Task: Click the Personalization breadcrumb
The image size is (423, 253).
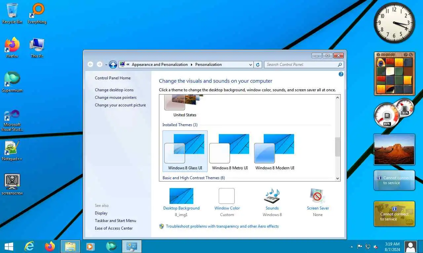Action: point(209,65)
